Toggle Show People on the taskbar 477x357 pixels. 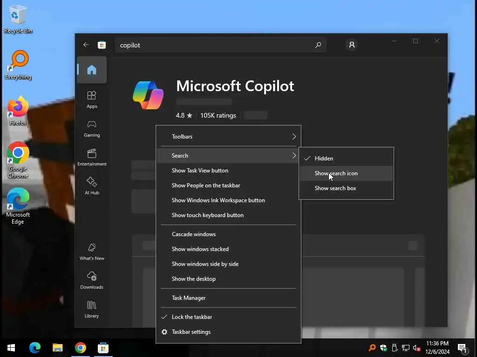click(228, 185)
